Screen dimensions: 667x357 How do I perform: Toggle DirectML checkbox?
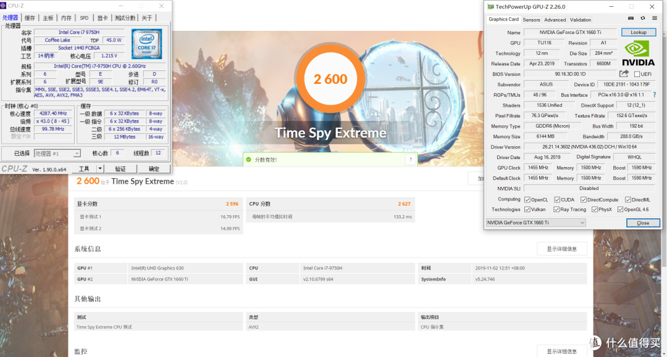click(628, 200)
